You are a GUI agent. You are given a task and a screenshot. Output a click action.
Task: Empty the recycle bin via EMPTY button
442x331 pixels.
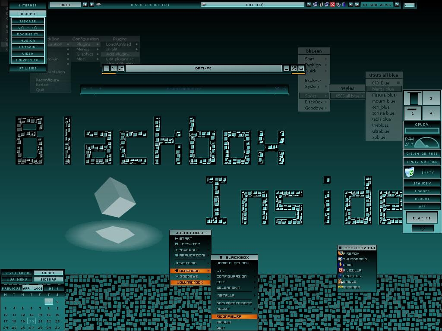(x=428, y=172)
